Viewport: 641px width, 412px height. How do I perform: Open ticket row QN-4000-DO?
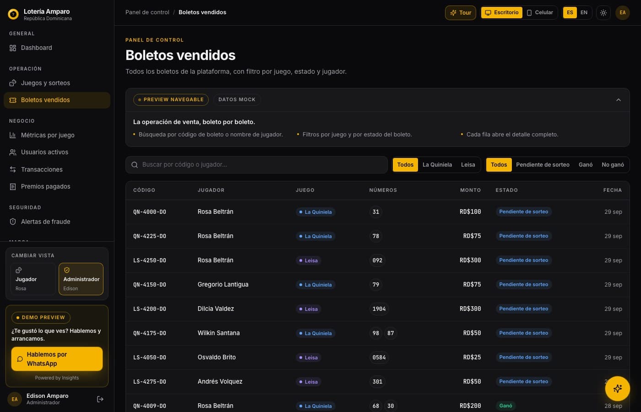coord(378,212)
